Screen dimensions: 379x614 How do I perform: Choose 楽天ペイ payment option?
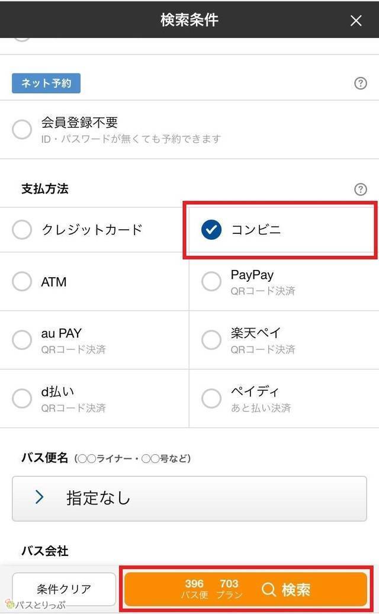point(211,339)
